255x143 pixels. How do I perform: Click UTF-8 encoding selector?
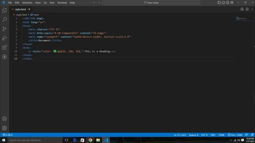204,135
